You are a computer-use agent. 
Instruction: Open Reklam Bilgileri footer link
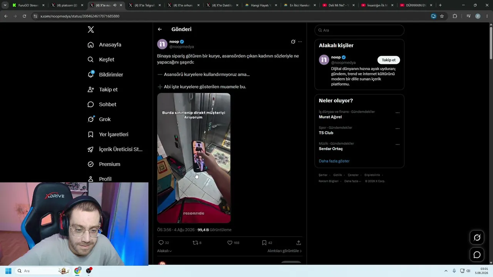click(329, 181)
